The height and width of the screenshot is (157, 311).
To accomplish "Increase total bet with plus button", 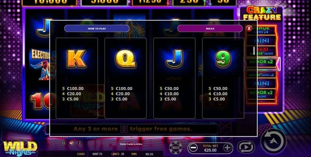I will (x=227, y=148).
